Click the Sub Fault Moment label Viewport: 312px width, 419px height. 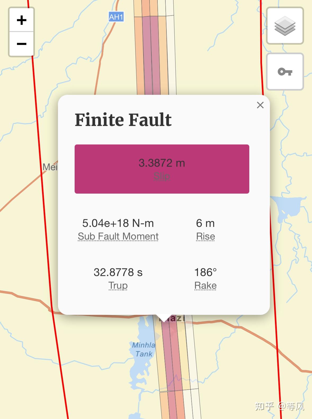tap(118, 236)
